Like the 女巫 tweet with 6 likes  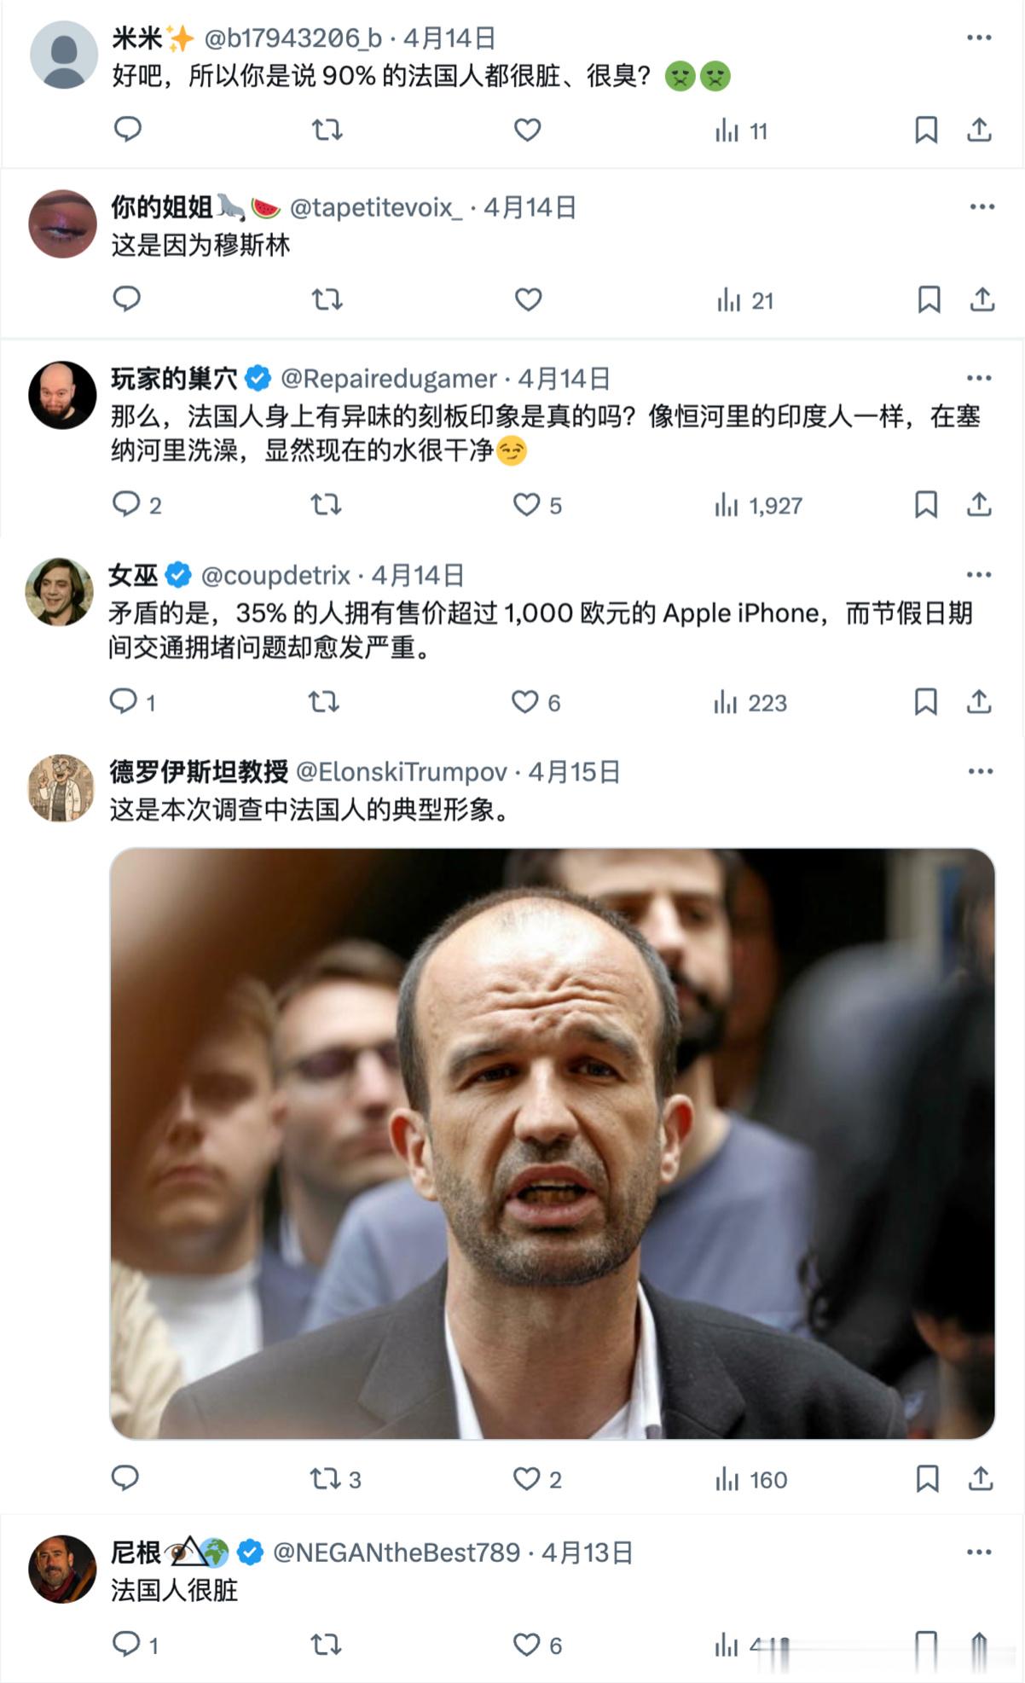(536, 702)
